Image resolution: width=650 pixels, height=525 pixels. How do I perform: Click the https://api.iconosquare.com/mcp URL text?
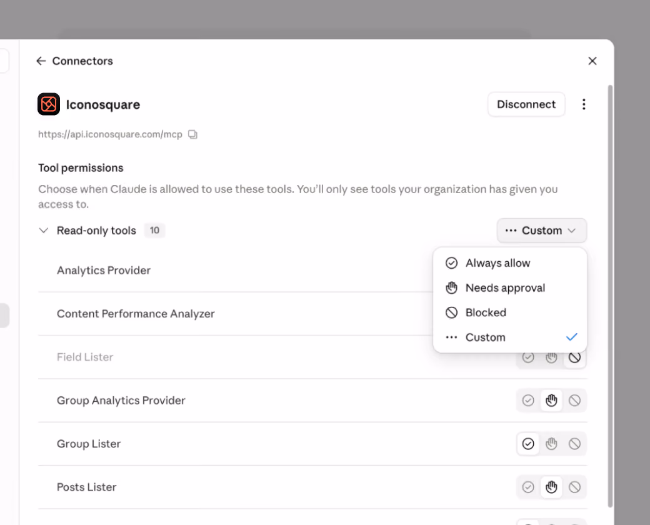[x=110, y=134]
